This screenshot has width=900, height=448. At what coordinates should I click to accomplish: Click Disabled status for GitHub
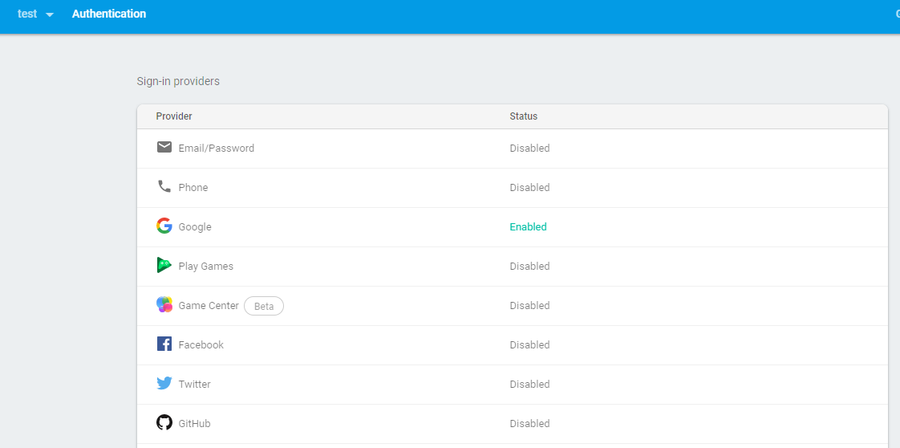pos(529,424)
